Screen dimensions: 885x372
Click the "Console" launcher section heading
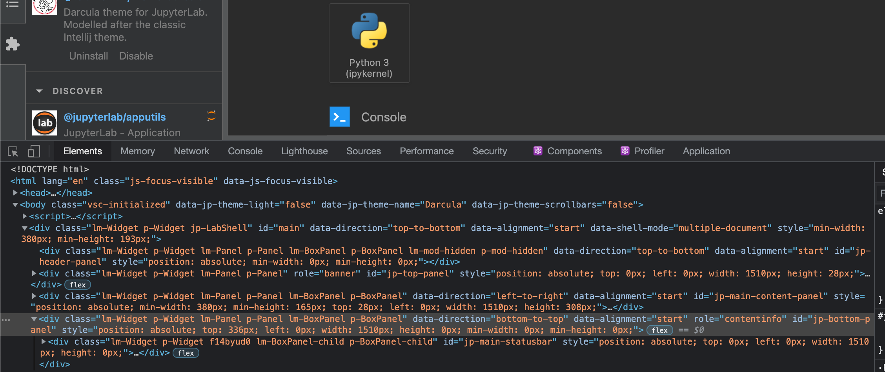pos(384,117)
